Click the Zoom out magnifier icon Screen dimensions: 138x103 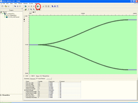(x=34, y=9)
